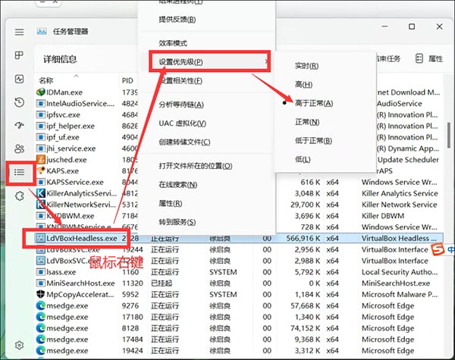This screenshot has width=455, height=360.
Task: Sort processes by the 名称 column header
Action: [45, 80]
